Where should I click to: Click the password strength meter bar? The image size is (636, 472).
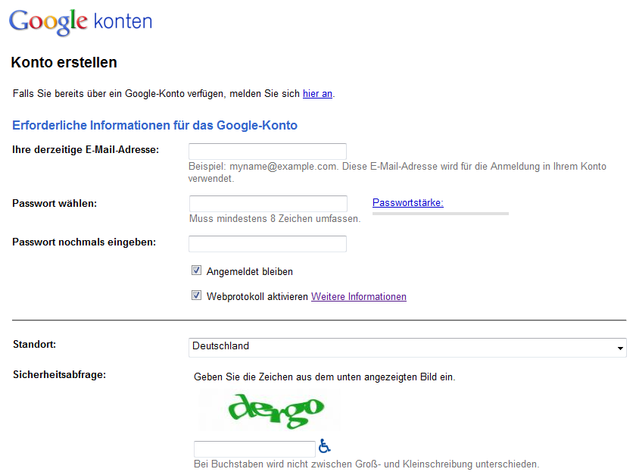click(x=440, y=214)
